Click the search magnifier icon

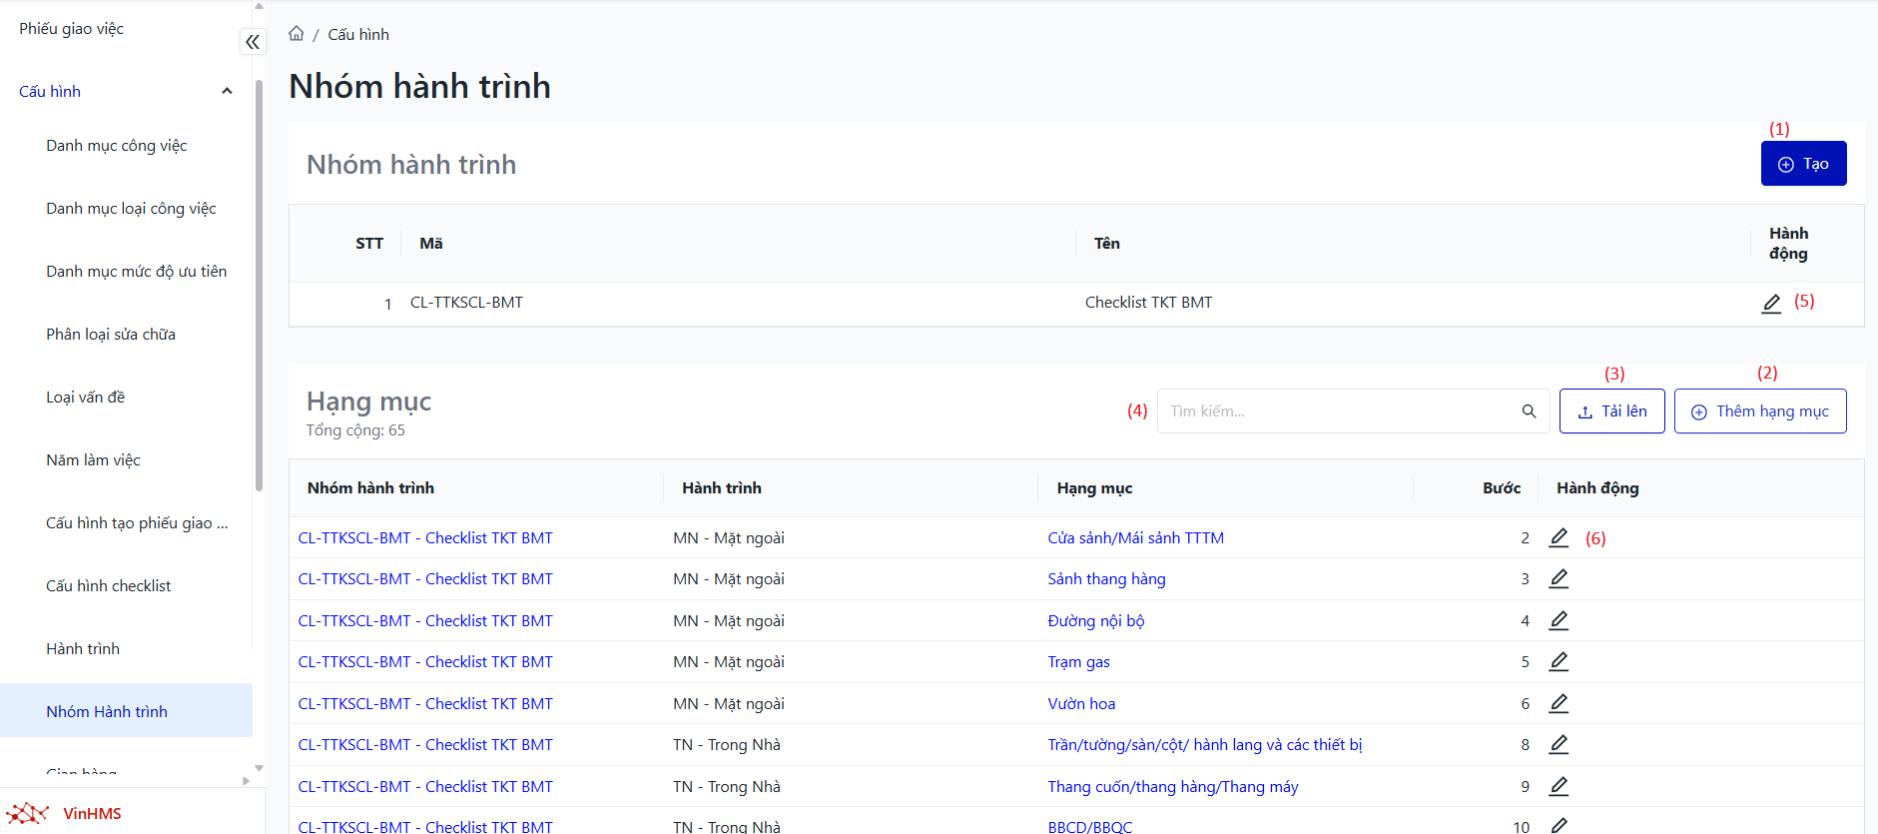click(1528, 412)
